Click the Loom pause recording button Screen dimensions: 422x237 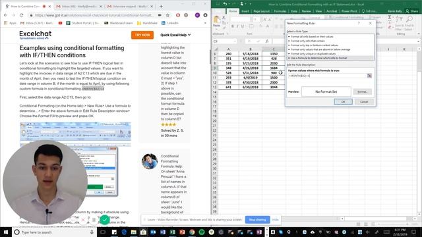coord(94,220)
